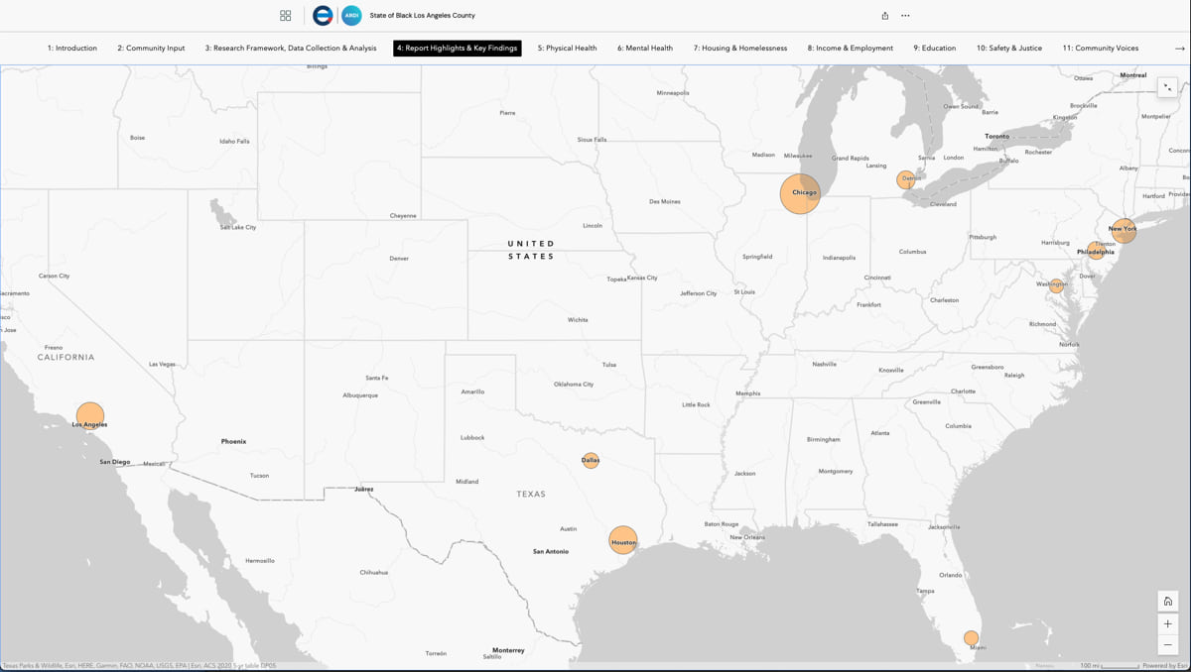
Task: Click the Denver city label
Action: tap(399, 259)
